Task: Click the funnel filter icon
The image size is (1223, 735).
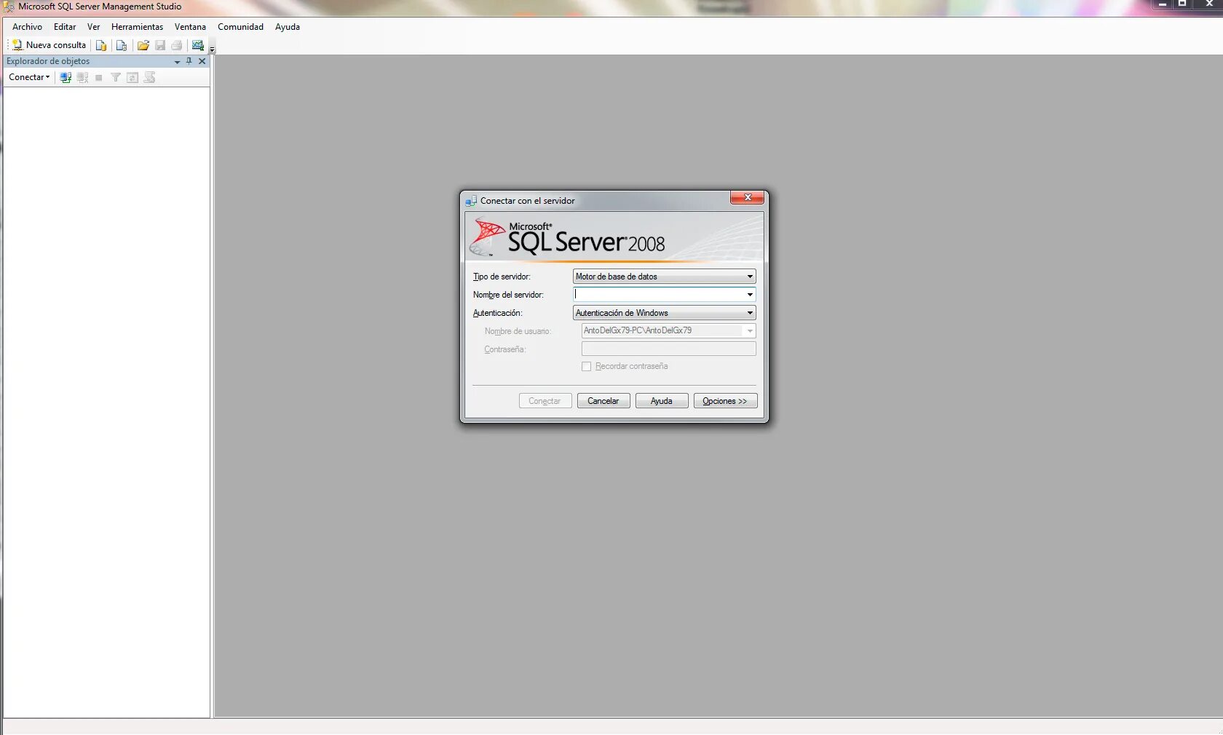Action: pyautogui.click(x=116, y=77)
